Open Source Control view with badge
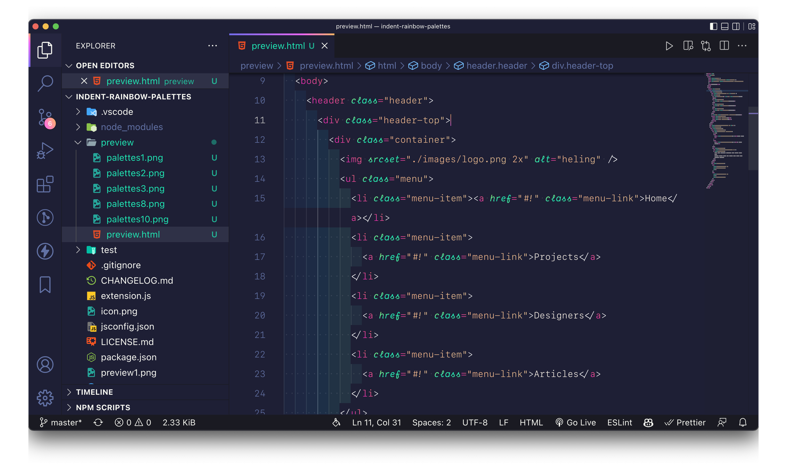 45,118
